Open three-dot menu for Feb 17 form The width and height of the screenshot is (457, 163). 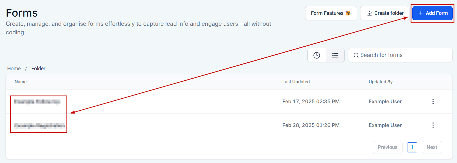[x=433, y=101]
